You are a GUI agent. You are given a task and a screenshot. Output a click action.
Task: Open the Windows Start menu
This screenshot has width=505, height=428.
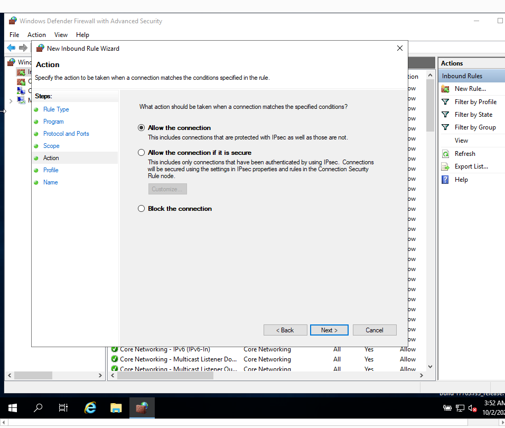(x=13, y=408)
